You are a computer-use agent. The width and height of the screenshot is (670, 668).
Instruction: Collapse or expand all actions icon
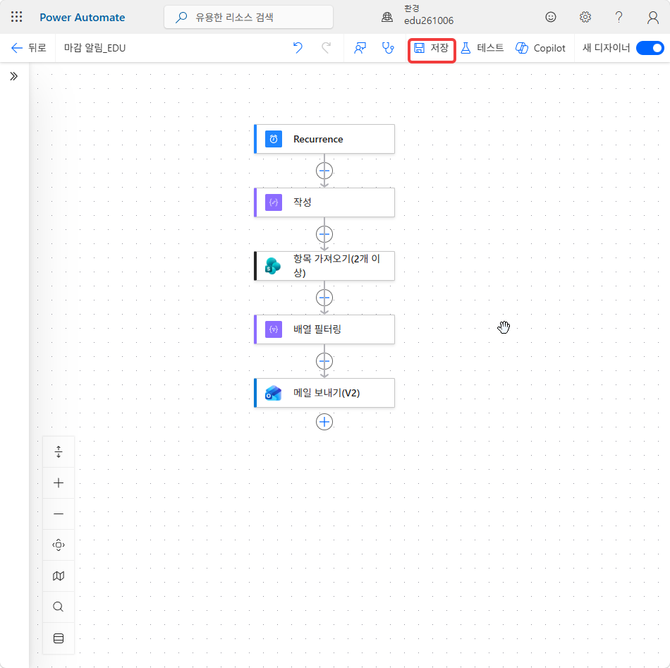59,451
